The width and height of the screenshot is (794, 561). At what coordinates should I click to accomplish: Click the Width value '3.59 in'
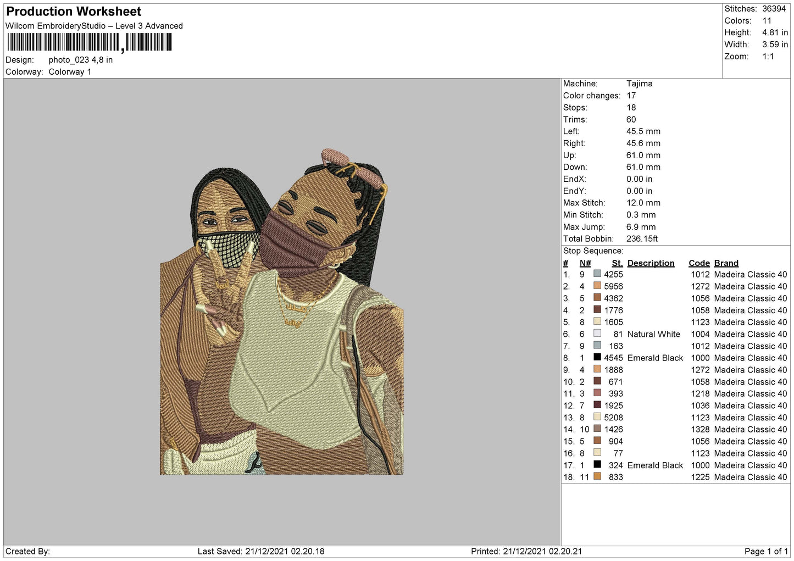pyautogui.click(x=775, y=45)
